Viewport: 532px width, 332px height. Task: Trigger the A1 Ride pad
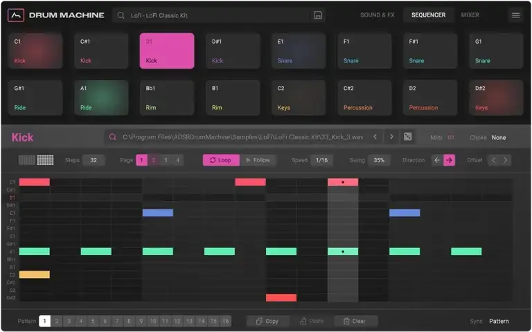pos(101,98)
